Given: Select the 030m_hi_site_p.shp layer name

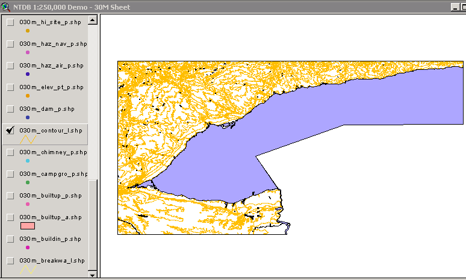Looking at the screenshot, I should point(50,22).
